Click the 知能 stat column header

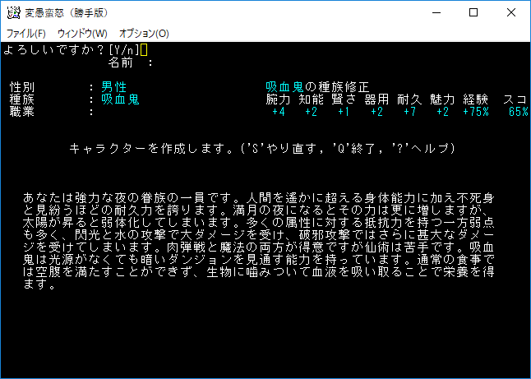tap(311, 99)
